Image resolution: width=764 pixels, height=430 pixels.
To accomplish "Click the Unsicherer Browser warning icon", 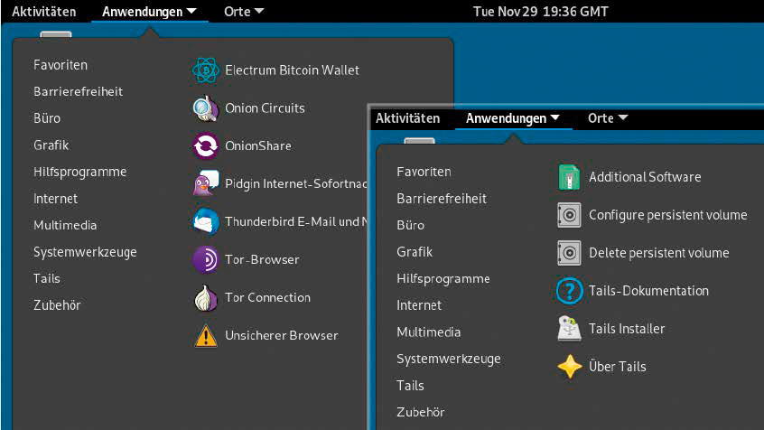I will point(206,335).
